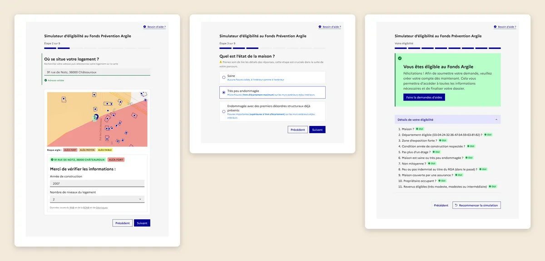Click the "11. Revenus éligibles" row
Image resolution: width=545 pixels, height=261 pixels.
tap(448, 186)
